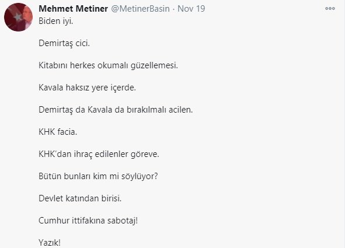The image size is (345, 248).
Task: Click the line "Devlet katından birisi."
Action: pyautogui.click(x=80, y=198)
